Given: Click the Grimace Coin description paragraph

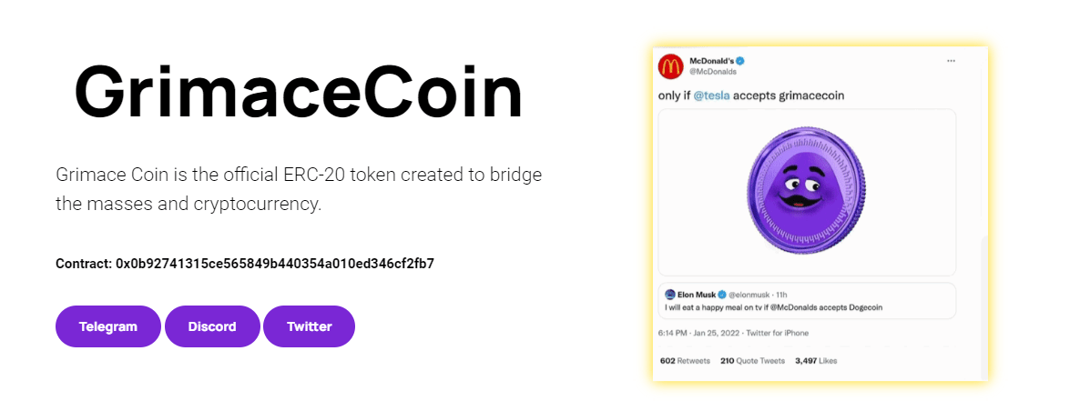Looking at the screenshot, I should click(299, 189).
